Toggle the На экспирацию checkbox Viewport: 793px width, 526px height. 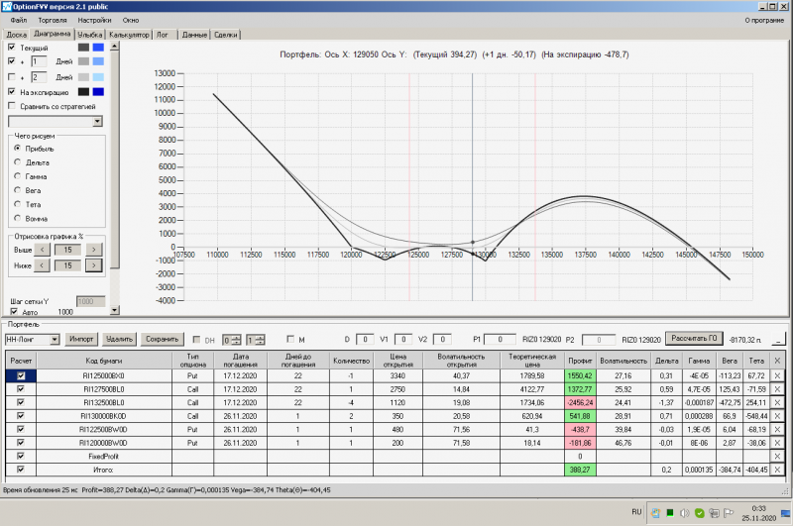pyautogui.click(x=12, y=92)
